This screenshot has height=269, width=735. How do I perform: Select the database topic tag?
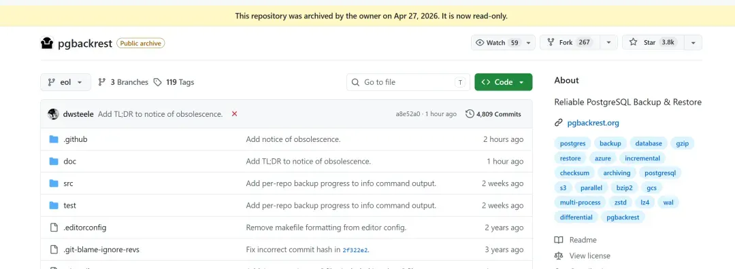coord(649,143)
